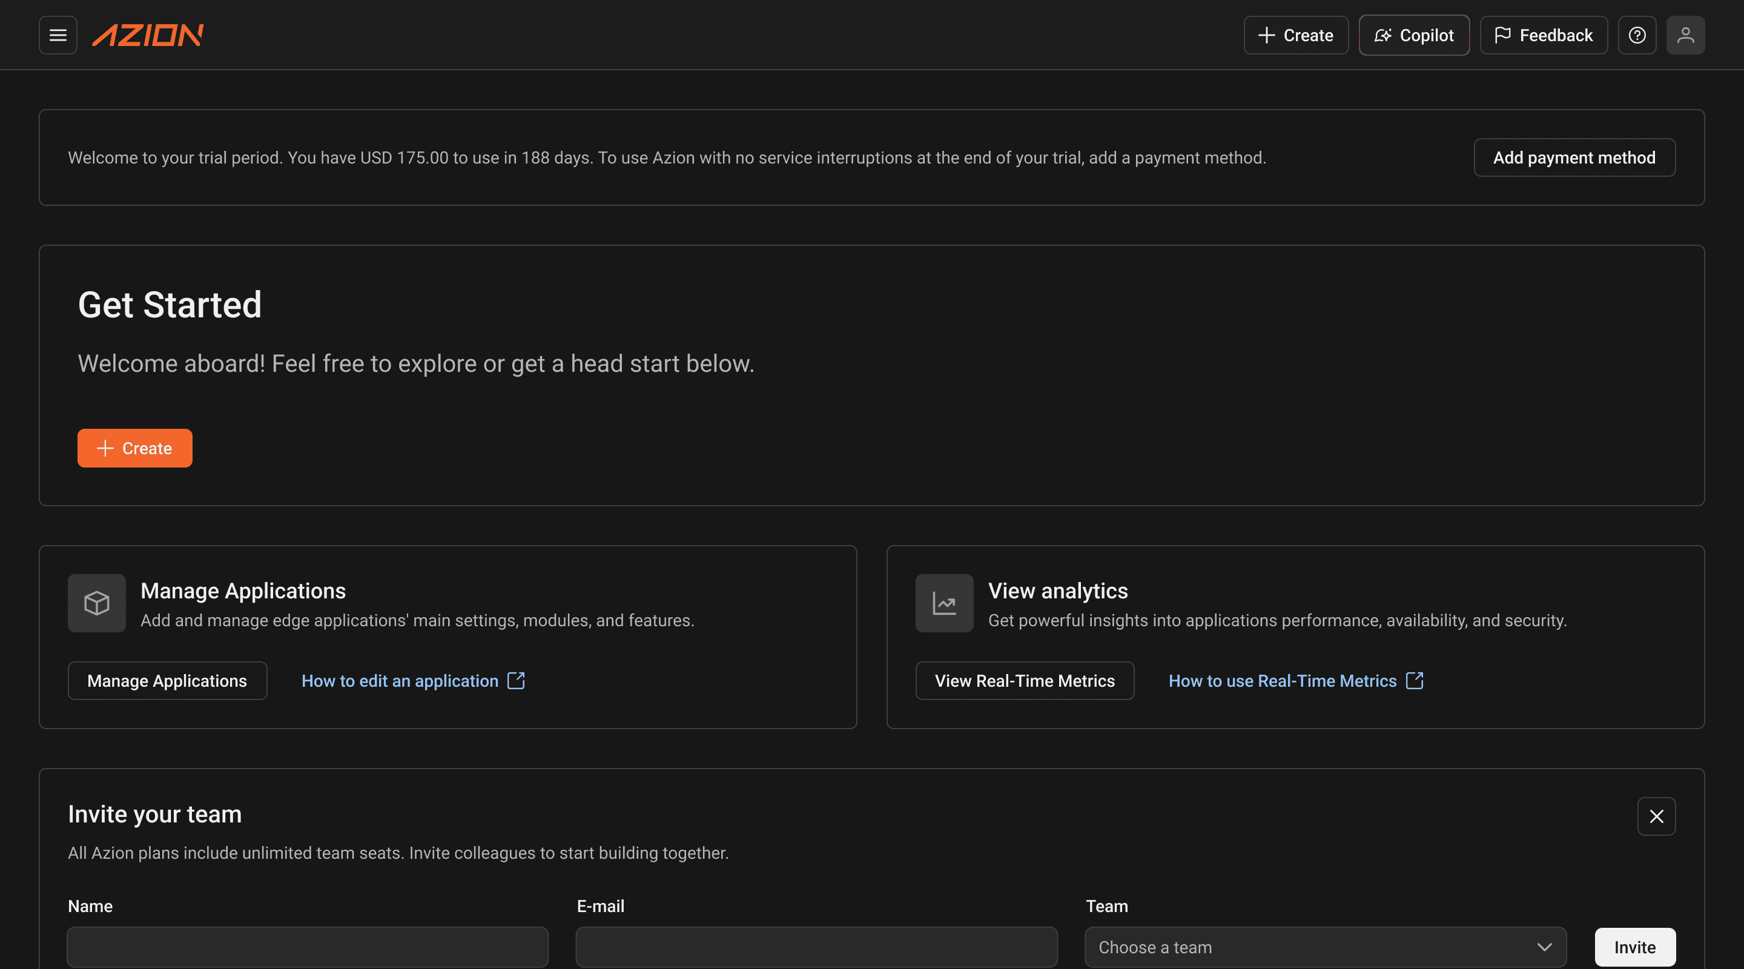Focus the E-mail input field
1744x969 pixels.
pyautogui.click(x=816, y=947)
